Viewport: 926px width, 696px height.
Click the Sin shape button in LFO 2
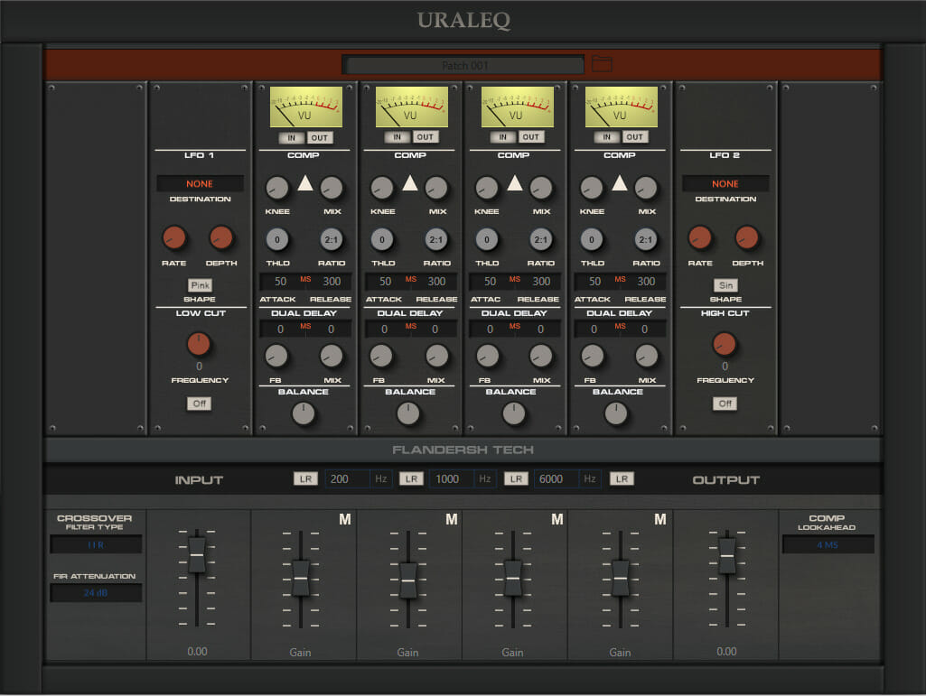click(x=725, y=285)
